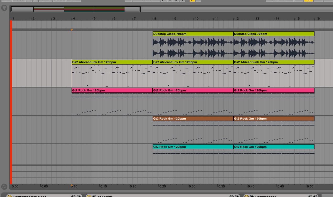
Task: Select the Bs2 AfricanFunk clip starting at bar 4
Action: point(112,62)
